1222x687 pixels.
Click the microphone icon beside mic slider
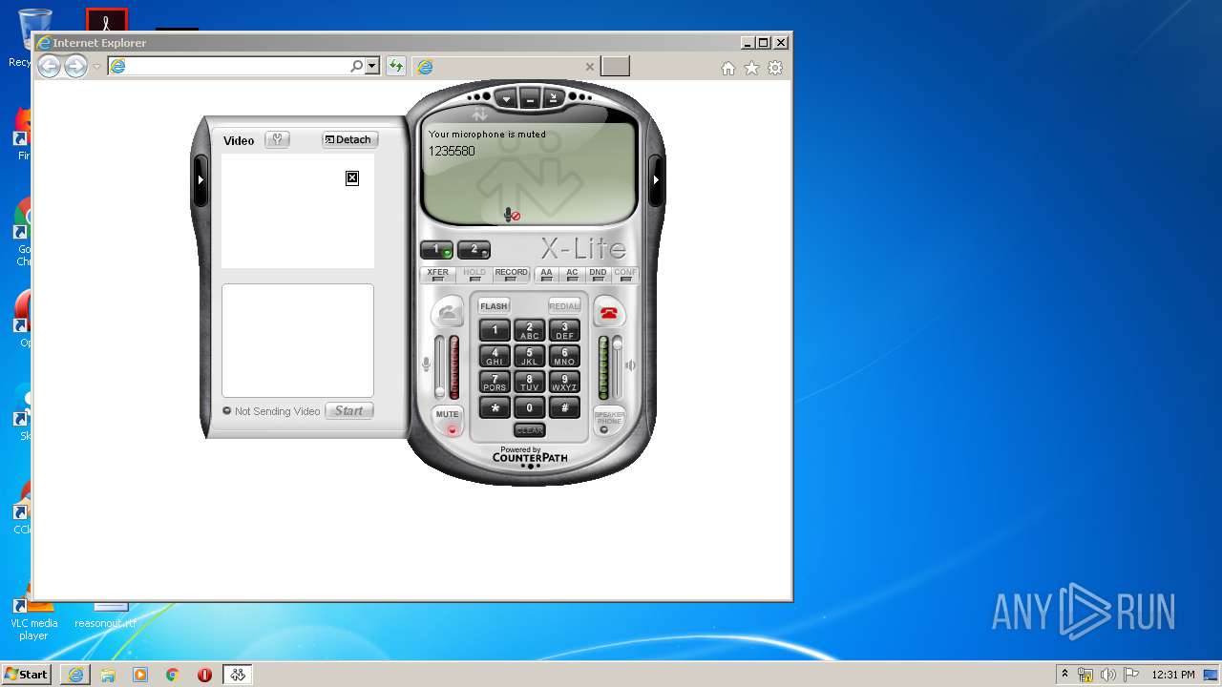(427, 364)
